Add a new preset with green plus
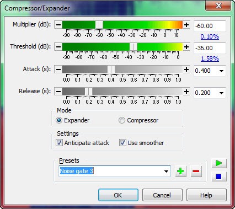The width and height of the screenshot is (235, 209). tap(180, 171)
